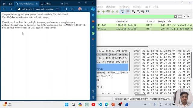Click the packet details vertical scrollbar
The image size is (193, 108).
click(130, 62)
